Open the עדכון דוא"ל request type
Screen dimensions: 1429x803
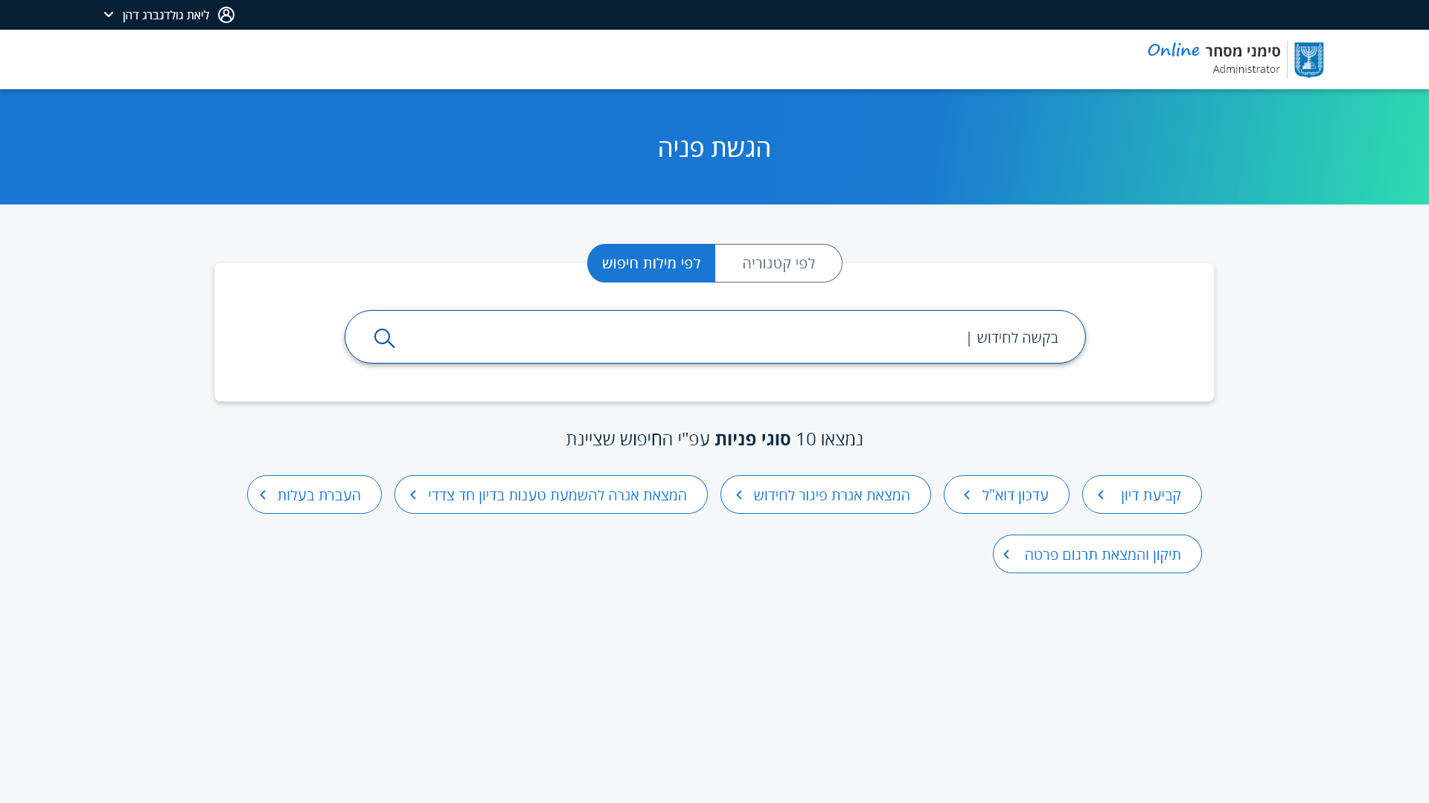[x=1014, y=495]
